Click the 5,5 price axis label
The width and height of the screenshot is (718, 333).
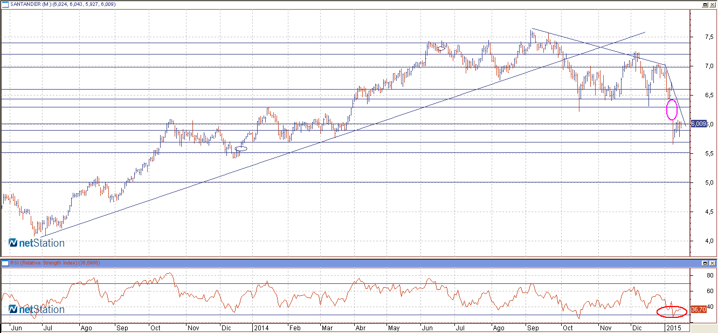coord(709,153)
